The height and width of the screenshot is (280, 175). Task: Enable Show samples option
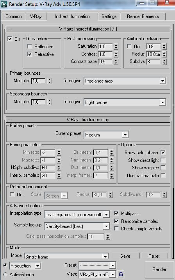(x=163, y=168)
